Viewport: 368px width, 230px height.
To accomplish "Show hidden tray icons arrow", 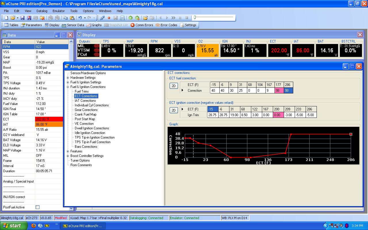I will coord(326,226).
